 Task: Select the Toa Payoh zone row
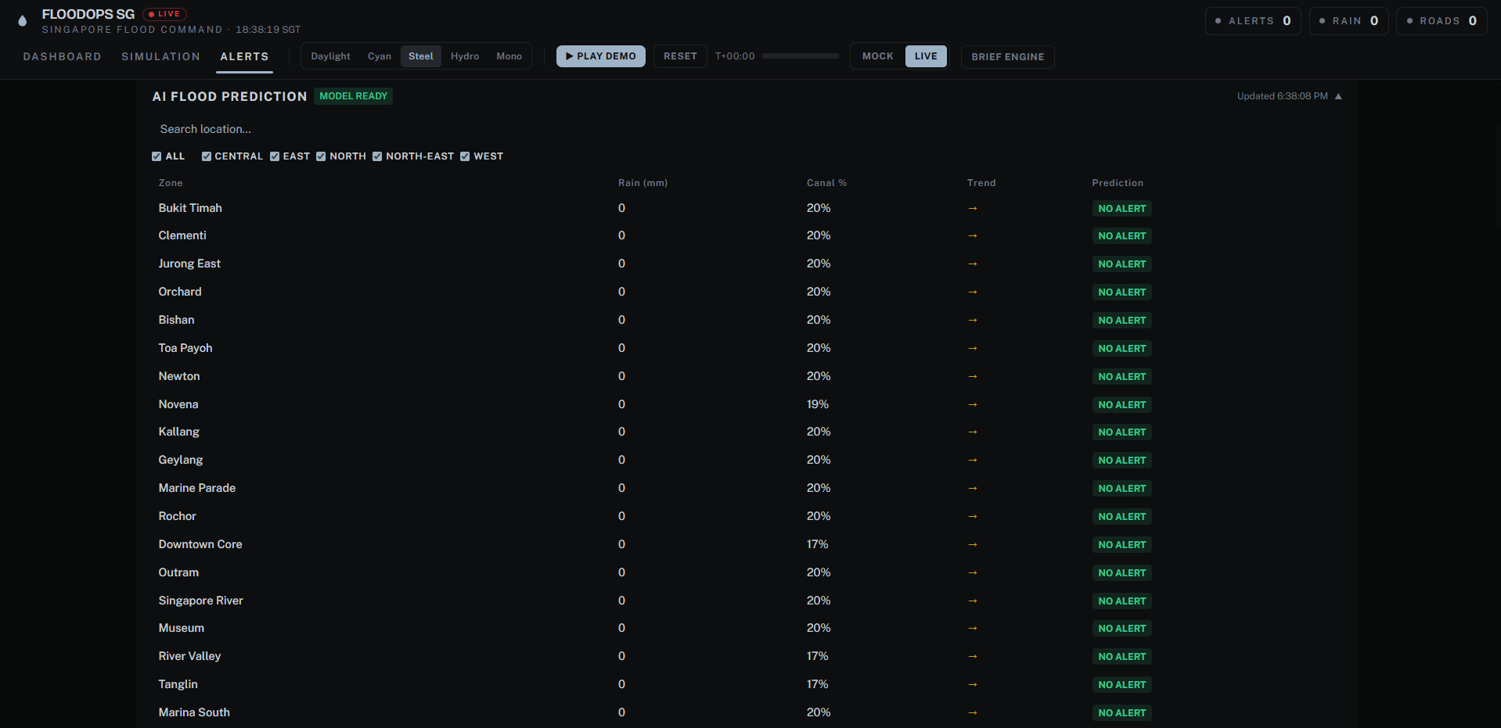[747, 348]
